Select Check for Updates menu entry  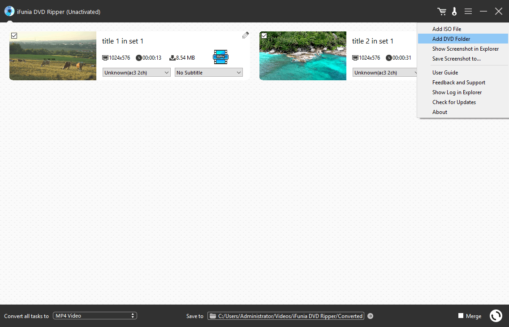point(454,102)
